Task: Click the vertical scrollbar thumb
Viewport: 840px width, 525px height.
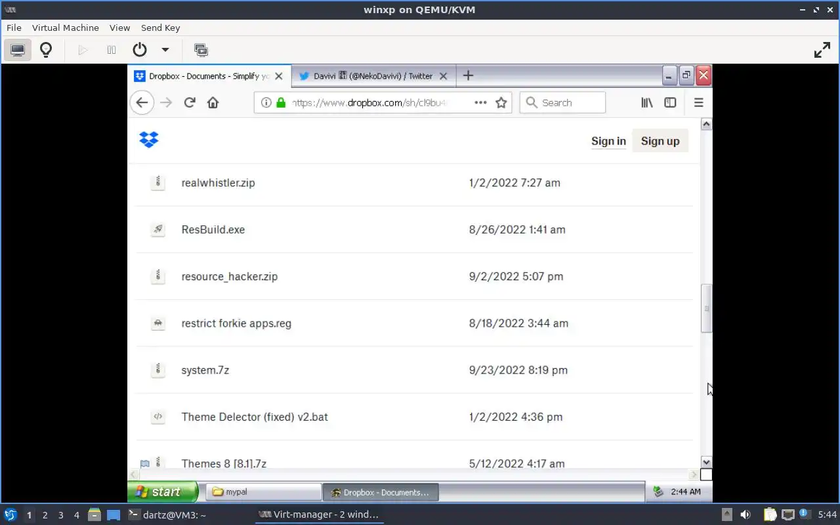Action: tap(706, 308)
